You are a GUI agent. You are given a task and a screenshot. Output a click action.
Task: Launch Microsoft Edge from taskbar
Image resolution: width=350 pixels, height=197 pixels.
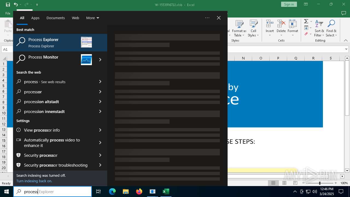112,192
